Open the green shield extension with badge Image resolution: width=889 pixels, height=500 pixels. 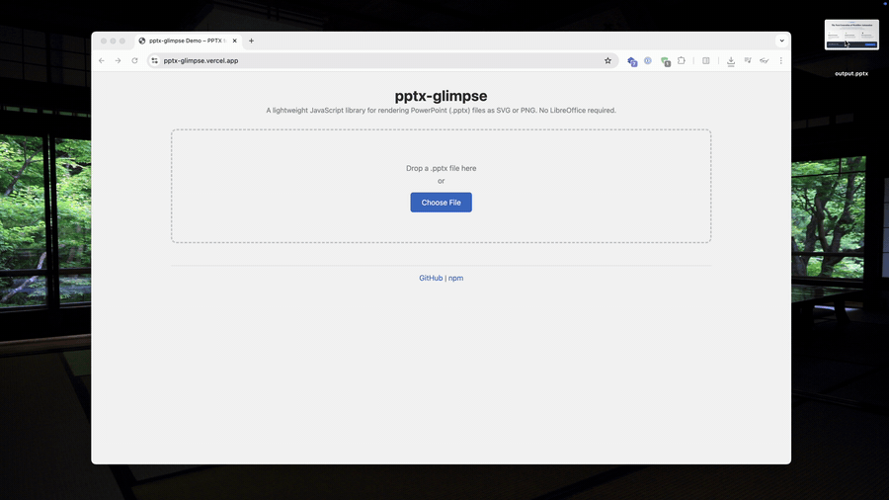coord(666,61)
